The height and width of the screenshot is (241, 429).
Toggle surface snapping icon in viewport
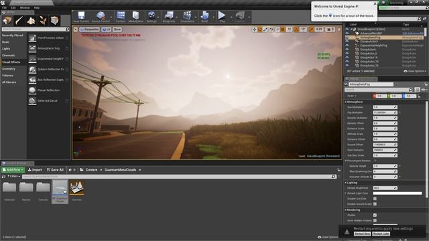(277, 29)
